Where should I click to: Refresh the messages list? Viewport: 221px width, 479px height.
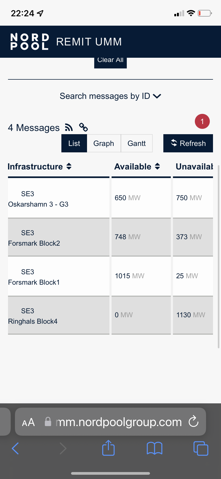188,143
